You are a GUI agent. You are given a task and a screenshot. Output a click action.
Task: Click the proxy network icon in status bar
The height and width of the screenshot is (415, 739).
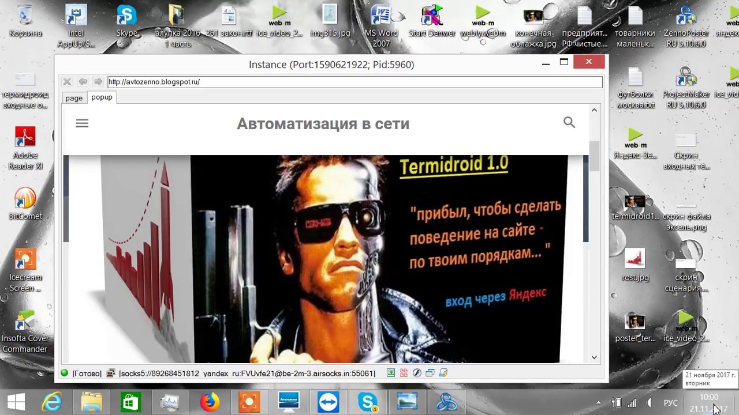coord(111,373)
